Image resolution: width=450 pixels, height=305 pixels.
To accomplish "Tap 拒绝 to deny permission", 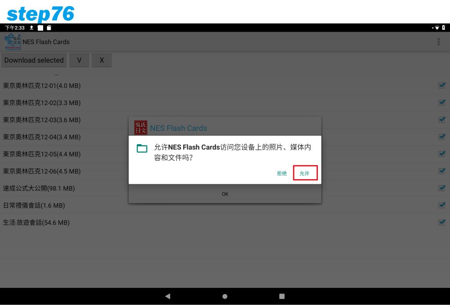I will point(282,173).
